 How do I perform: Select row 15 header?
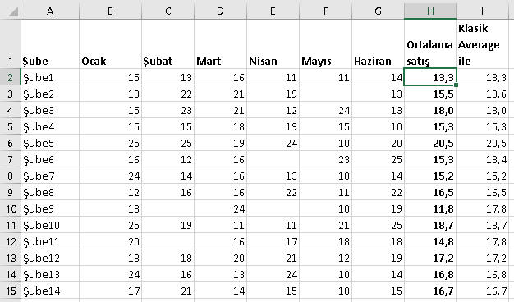(x=10, y=291)
